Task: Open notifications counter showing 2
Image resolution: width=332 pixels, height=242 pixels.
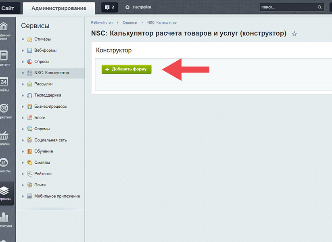Action: tap(109, 7)
